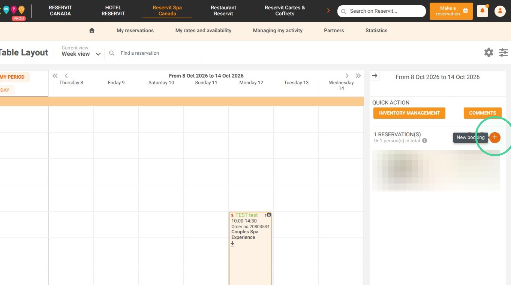Viewport: 511px width, 285px height.
Task: Open the Current view Week view dropdown
Action: click(x=81, y=54)
